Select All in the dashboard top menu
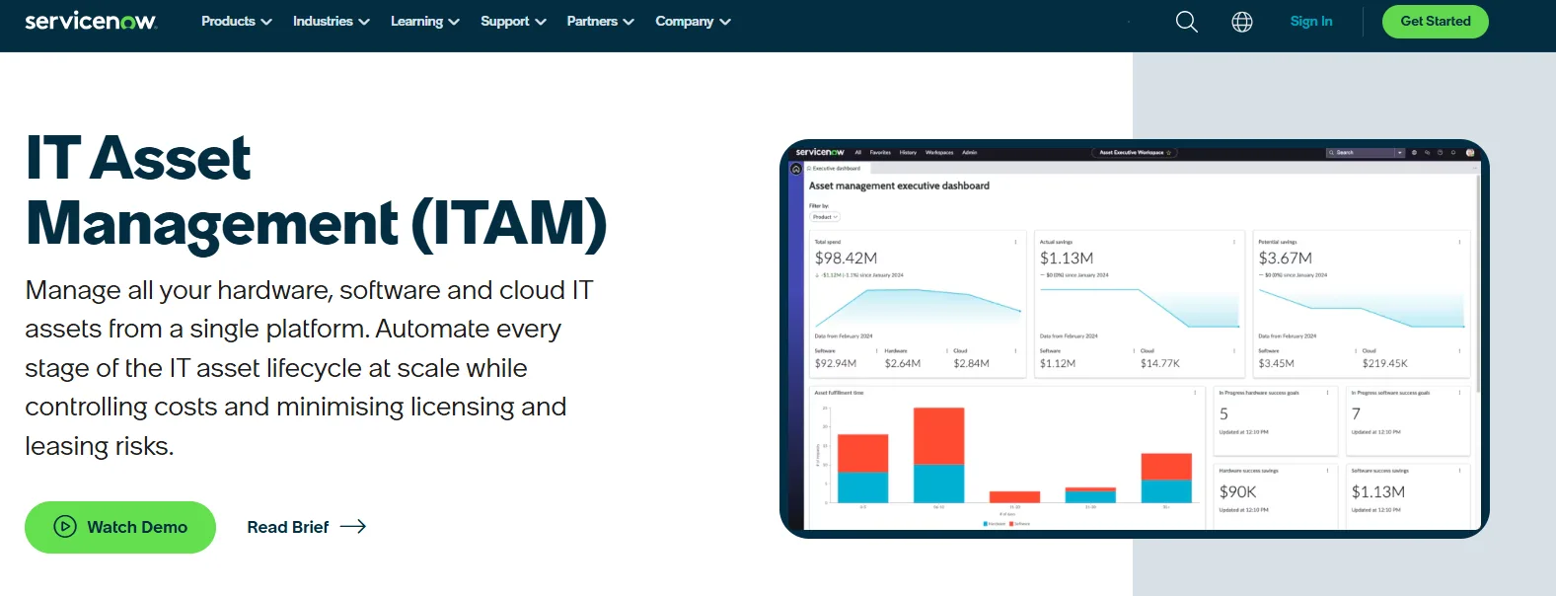The width and height of the screenshot is (1556, 596). coord(858,153)
